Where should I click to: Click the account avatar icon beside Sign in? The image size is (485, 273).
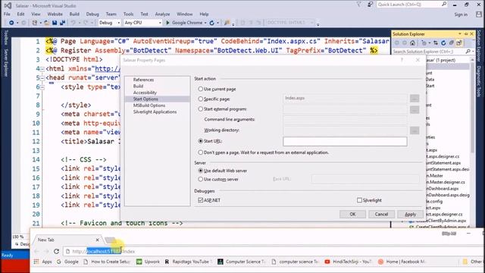479,14
